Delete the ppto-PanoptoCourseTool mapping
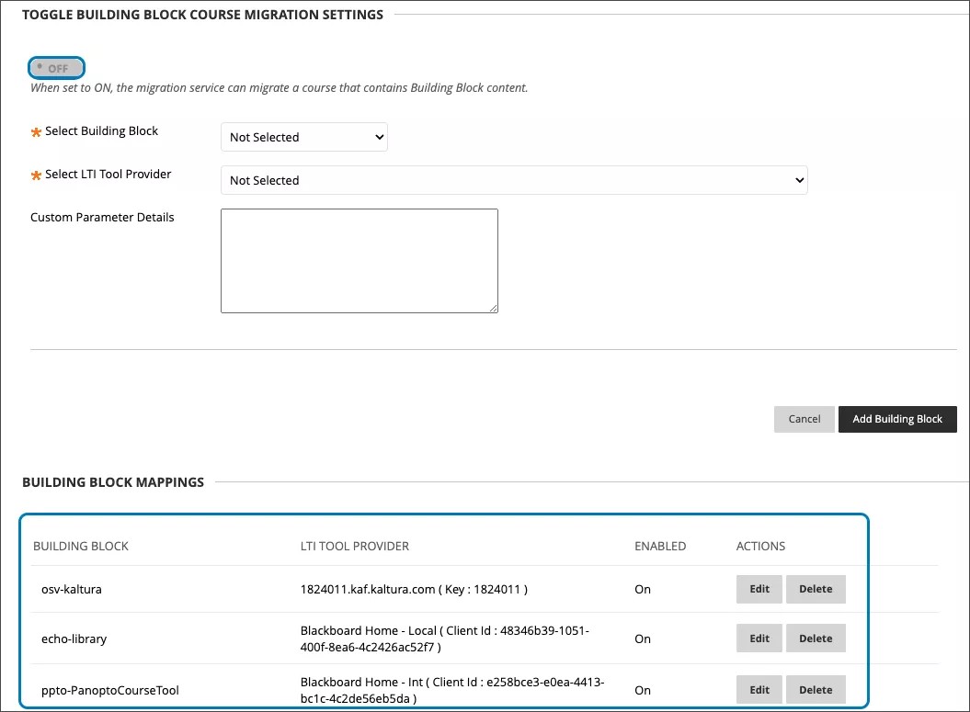This screenshot has width=970, height=712. pyautogui.click(x=816, y=689)
